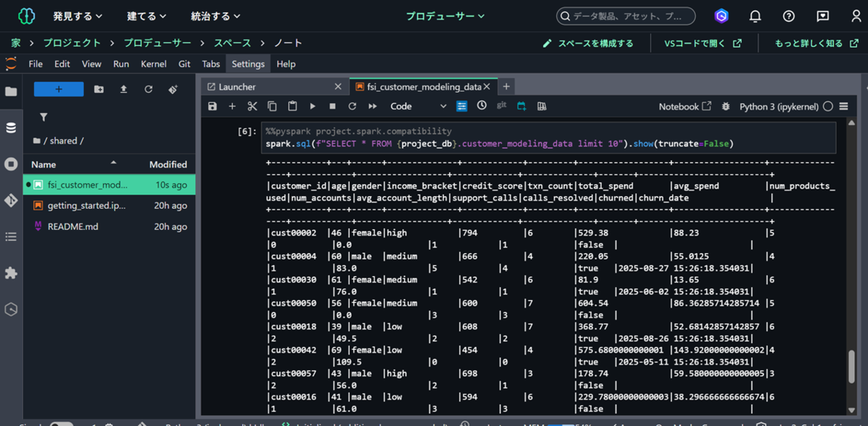Click the Git clone icon in file browser
Image resolution: width=868 pixels, height=426 pixels.
(173, 89)
